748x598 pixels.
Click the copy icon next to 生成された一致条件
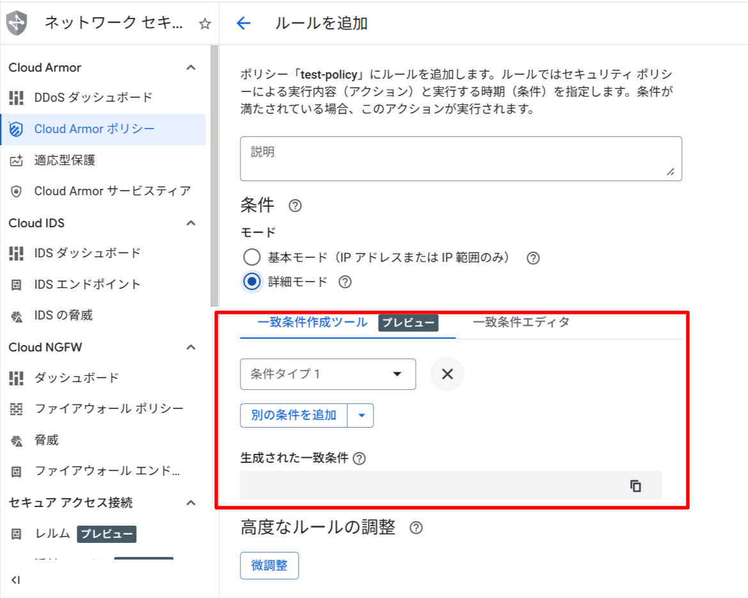[x=635, y=486]
